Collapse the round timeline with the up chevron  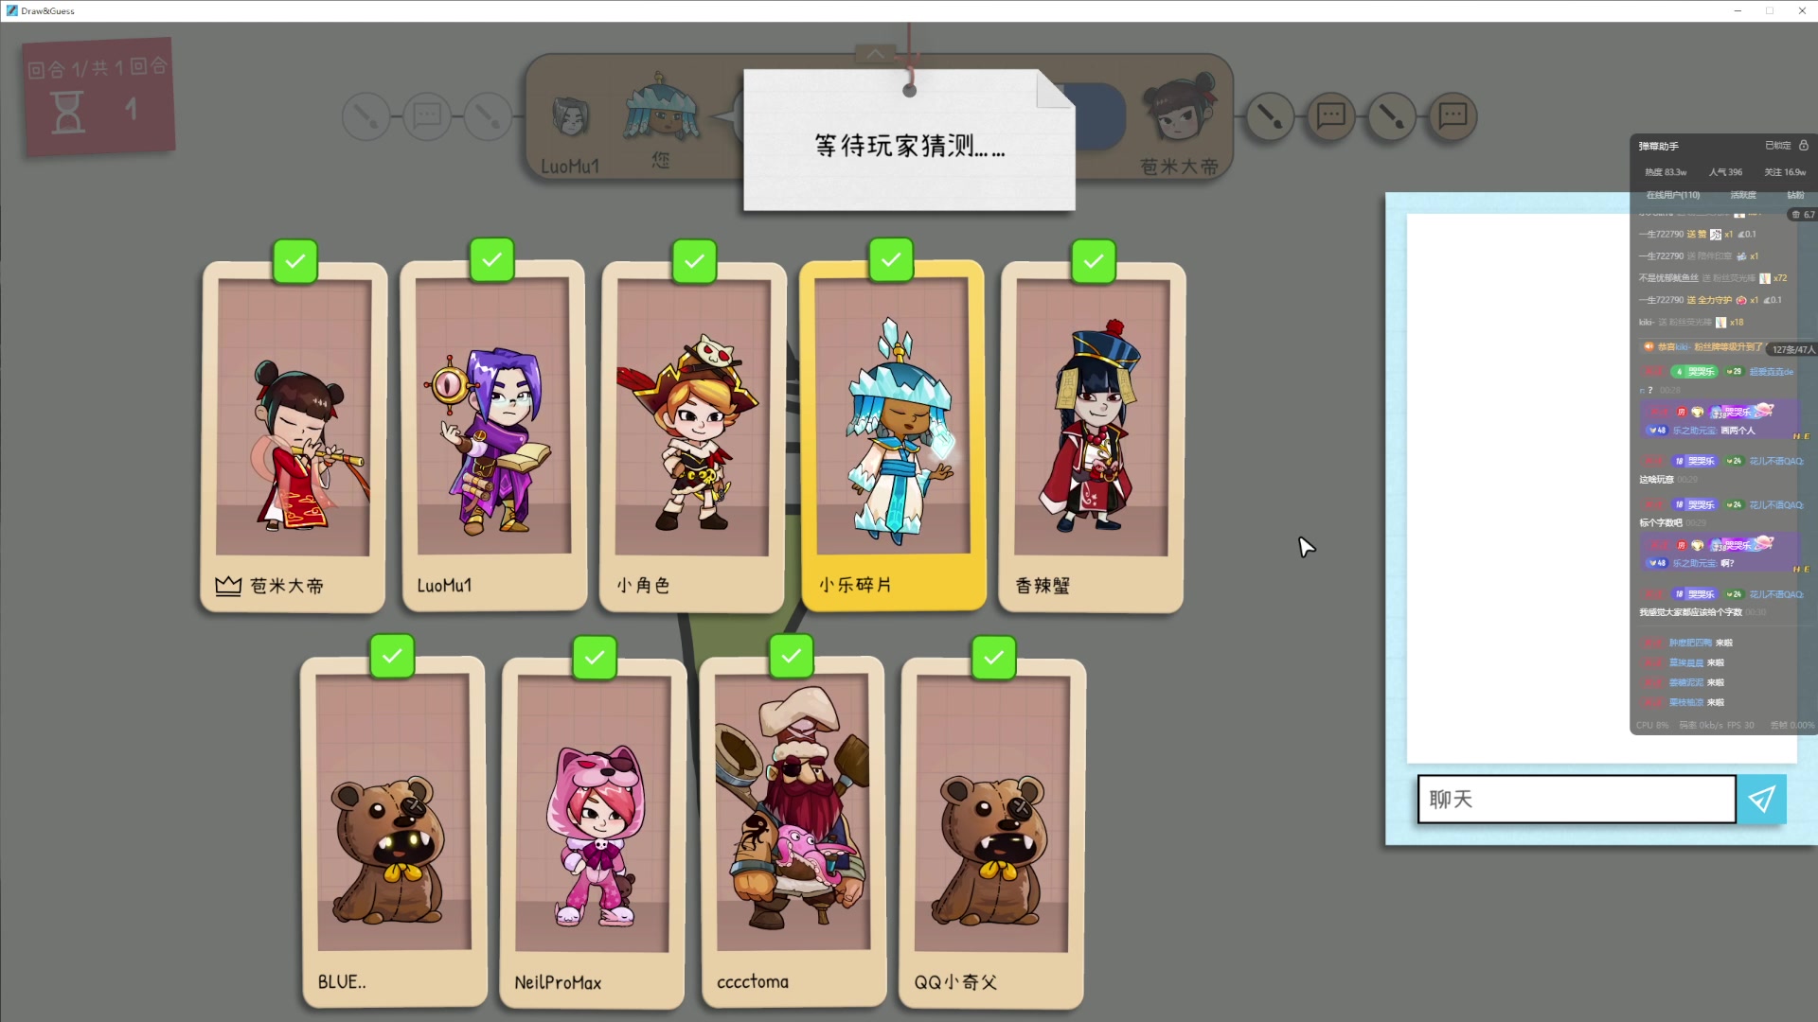pyautogui.click(x=875, y=54)
